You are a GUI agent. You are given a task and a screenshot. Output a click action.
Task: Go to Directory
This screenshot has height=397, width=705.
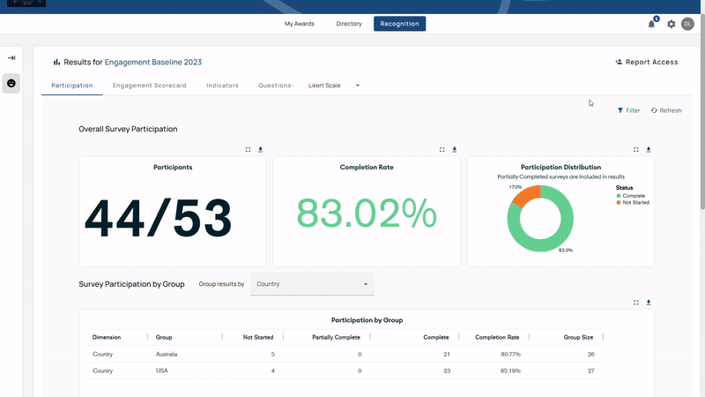tap(349, 24)
